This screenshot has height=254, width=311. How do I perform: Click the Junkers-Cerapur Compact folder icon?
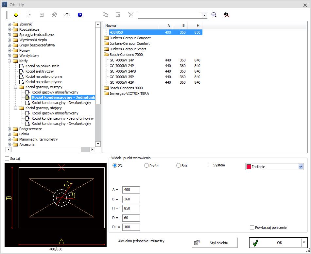[x=107, y=38]
